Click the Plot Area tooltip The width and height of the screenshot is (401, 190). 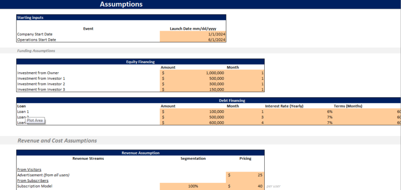35,120
